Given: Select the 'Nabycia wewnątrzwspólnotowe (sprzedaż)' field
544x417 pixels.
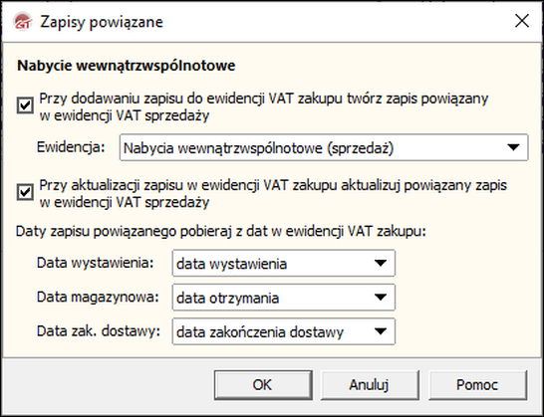Looking at the screenshot, I should 324,147.
